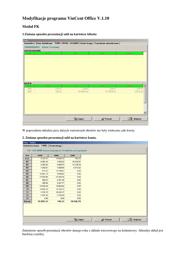Open Konta ksiąg tab in Dane - konta window
188x266 pixels.
(55, 146)
